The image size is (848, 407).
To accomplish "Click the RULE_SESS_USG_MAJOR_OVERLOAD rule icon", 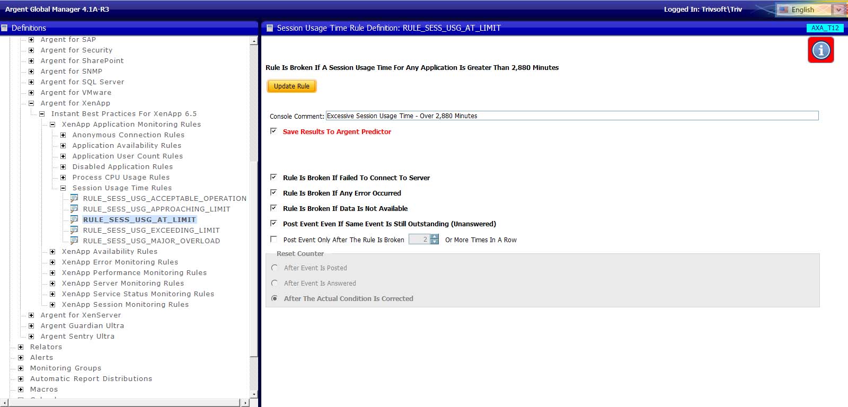I will [74, 241].
